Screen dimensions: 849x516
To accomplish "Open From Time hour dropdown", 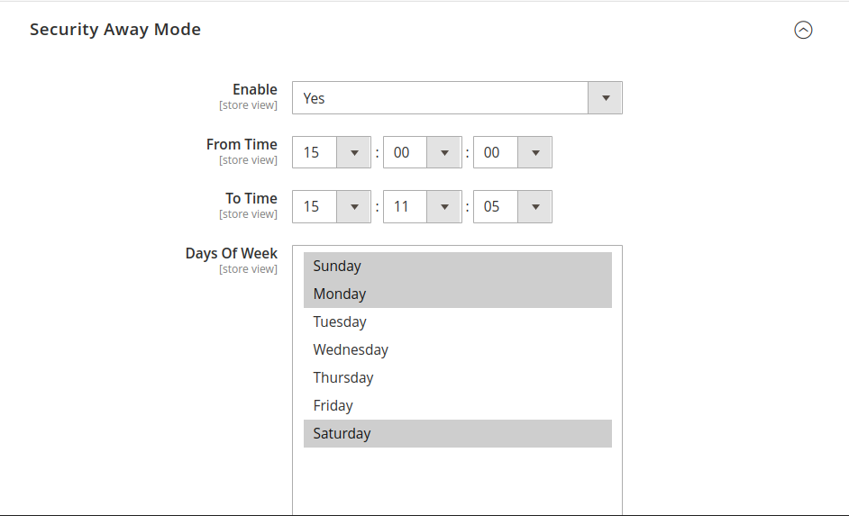I will point(332,152).
